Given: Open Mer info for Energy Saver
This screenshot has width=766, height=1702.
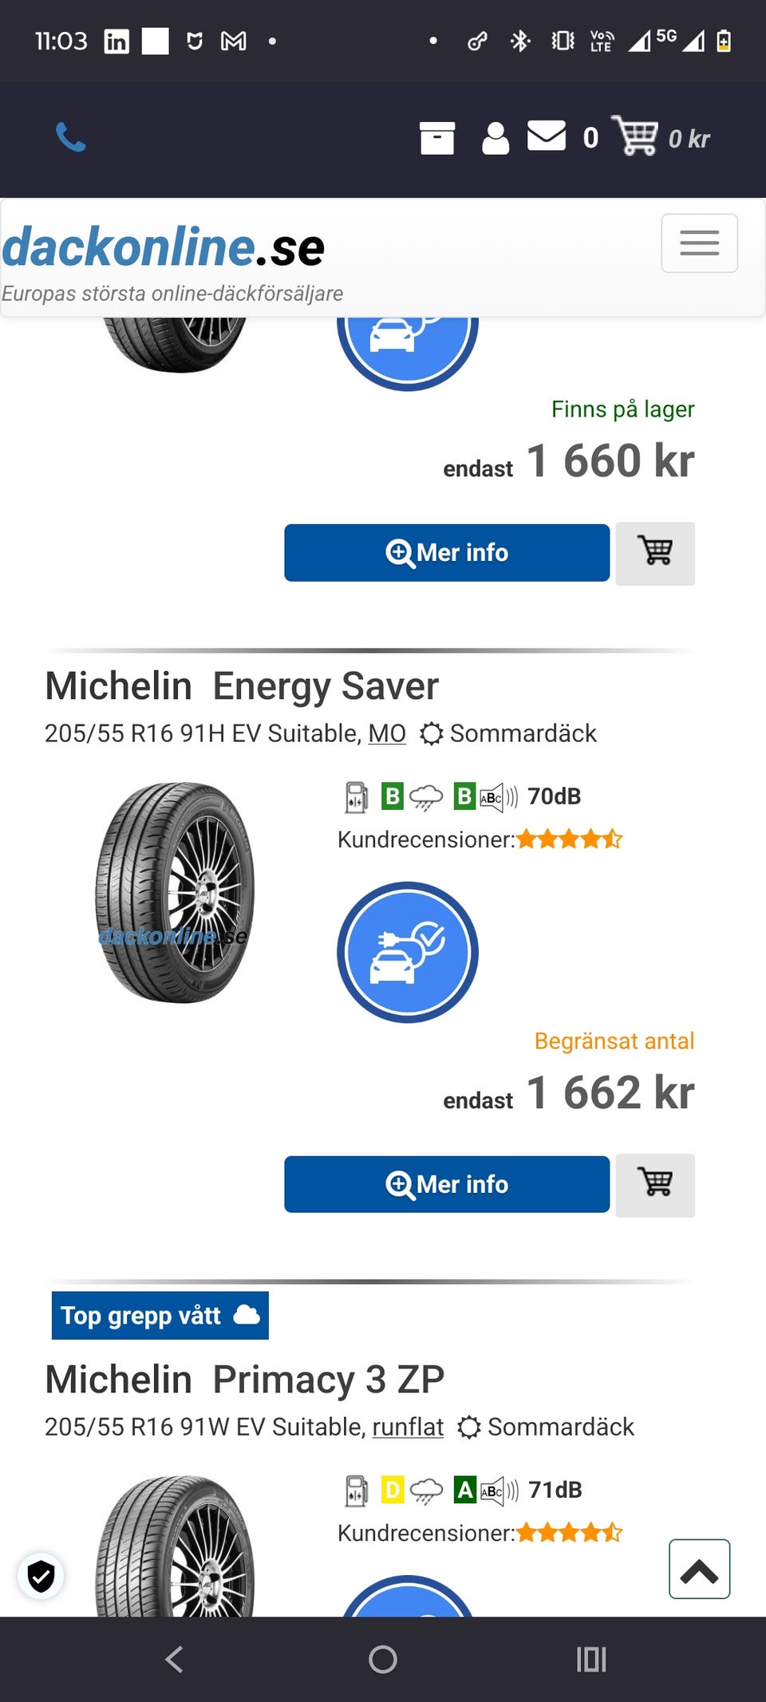Looking at the screenshot, I should (x=447, y=1185).
